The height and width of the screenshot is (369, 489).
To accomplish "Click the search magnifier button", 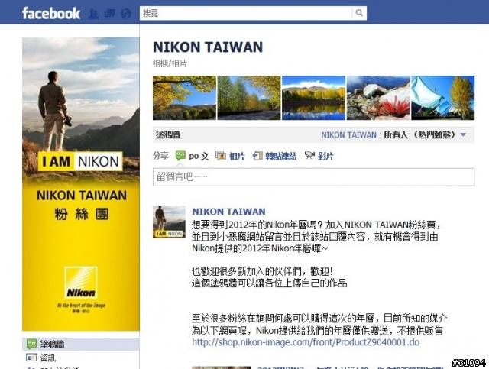I will point(359,13).
